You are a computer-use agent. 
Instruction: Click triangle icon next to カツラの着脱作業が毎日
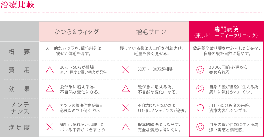point(50,108)
